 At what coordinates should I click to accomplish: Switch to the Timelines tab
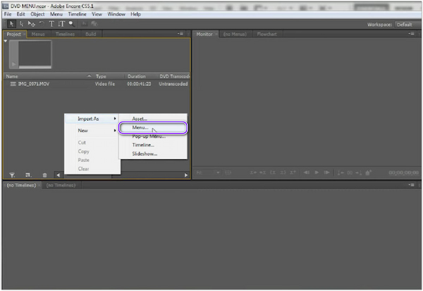(x=65, y=35)
